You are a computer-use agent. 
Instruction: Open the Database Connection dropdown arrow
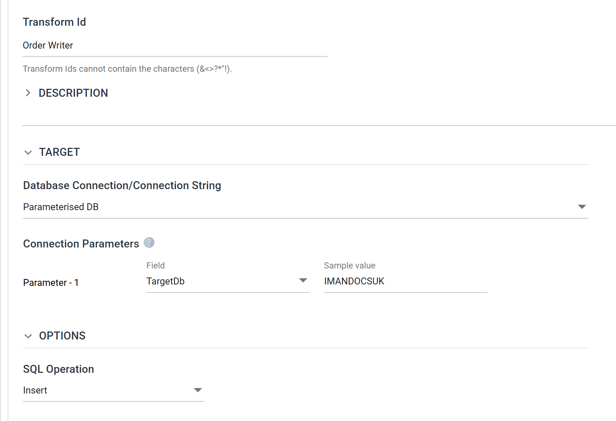(x=582, y=207)
